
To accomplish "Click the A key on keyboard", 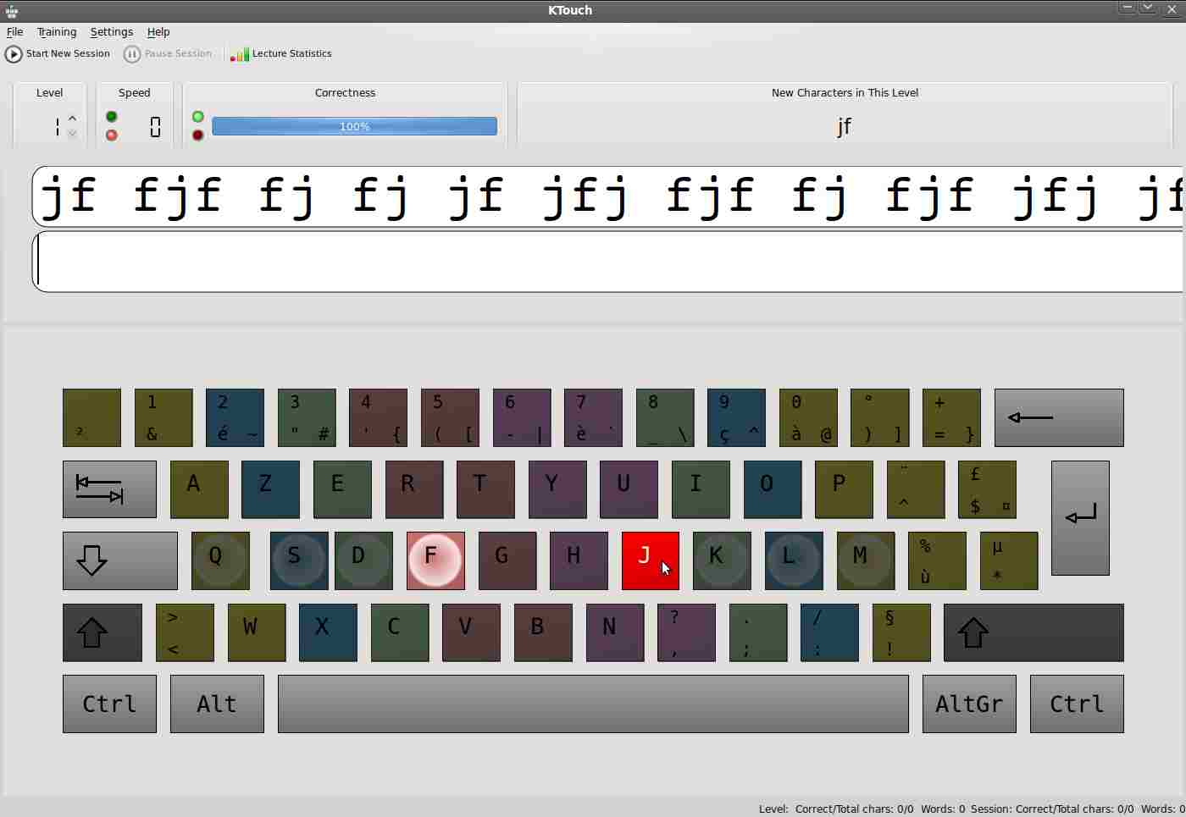I will pos(199,489).
